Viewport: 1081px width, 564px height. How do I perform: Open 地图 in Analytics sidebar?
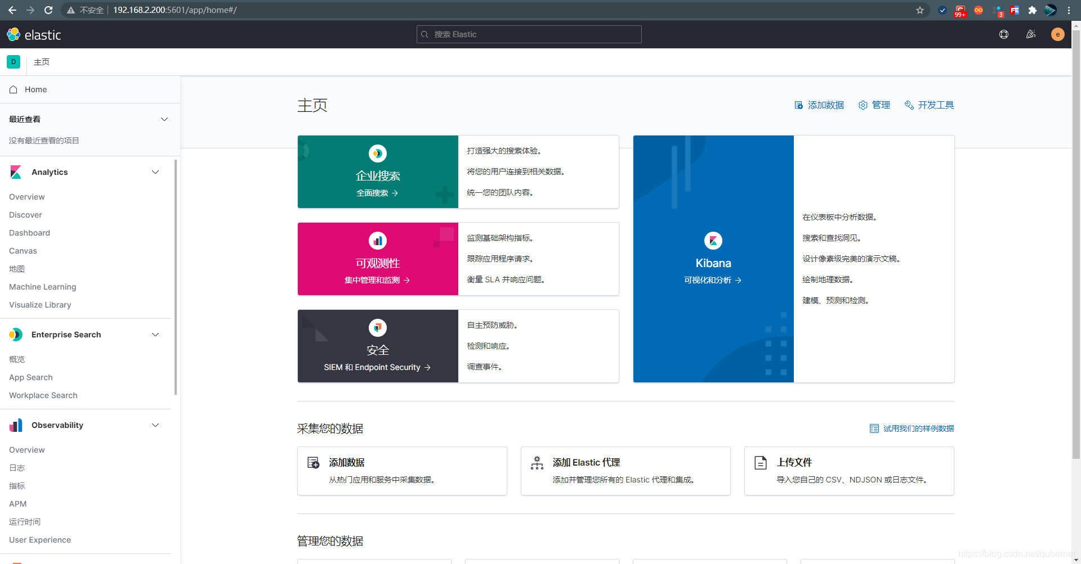[17, 269]
